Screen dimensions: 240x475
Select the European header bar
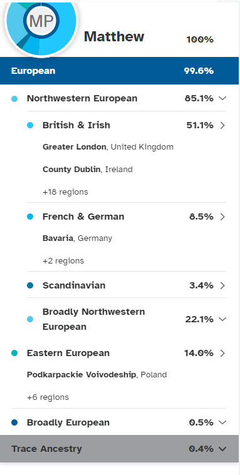(119, 71)
